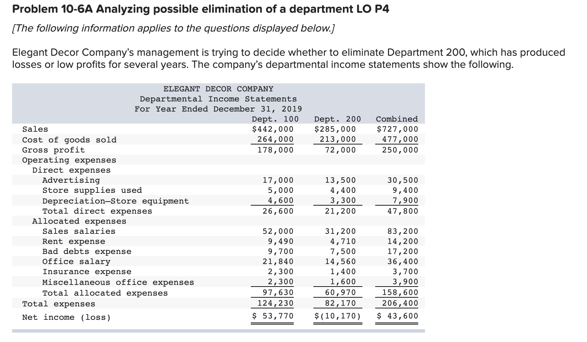Click Dept. 100 advertising value 17,000
This screenshot has width=587, height=342.
pos(278,180)
